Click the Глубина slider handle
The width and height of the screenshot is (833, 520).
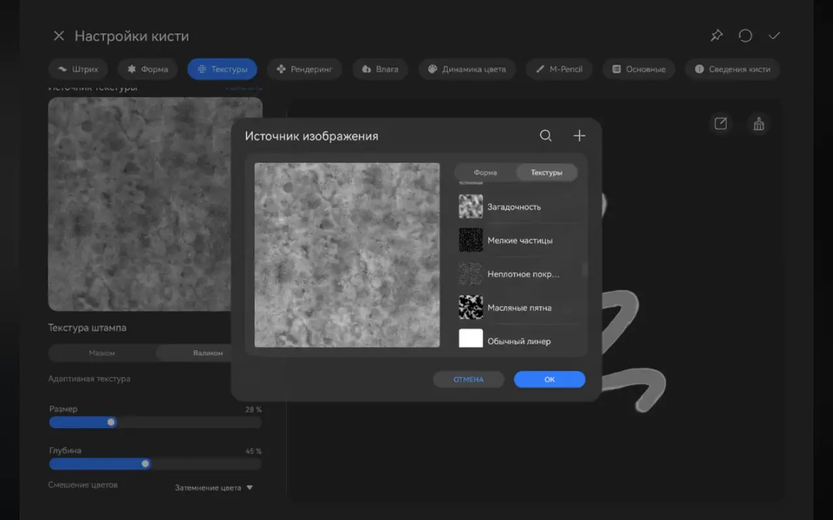(x=146, y=464)
